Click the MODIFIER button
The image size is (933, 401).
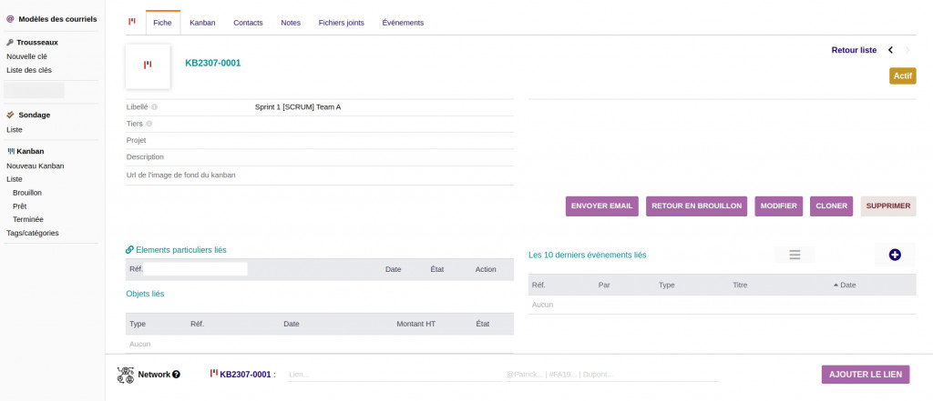pyautogui.click(x=779, y=206)
